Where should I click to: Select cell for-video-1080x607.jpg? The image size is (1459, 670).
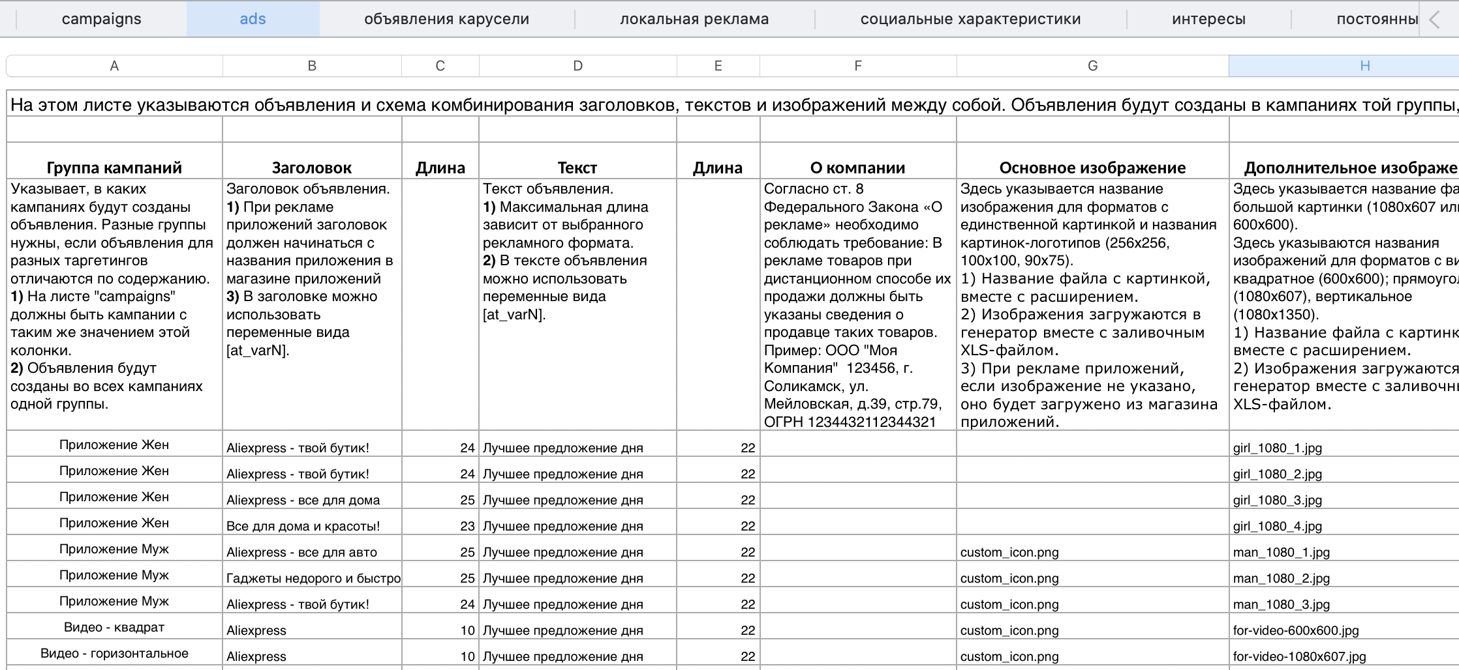1344,652
